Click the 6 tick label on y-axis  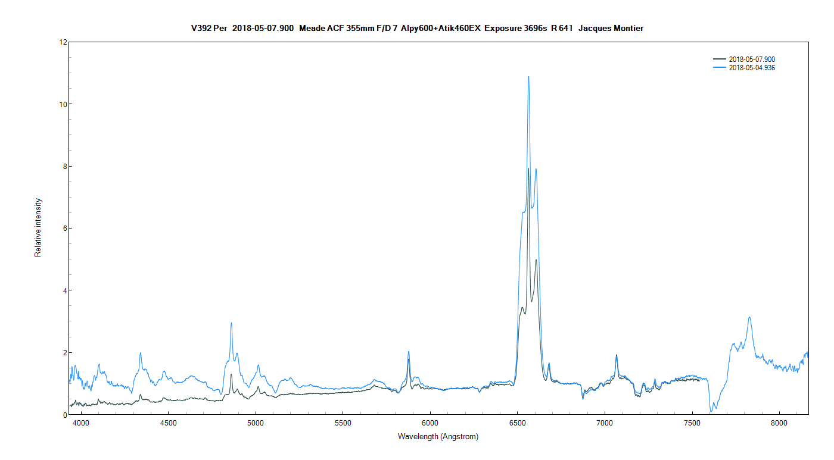click(64, 229)
